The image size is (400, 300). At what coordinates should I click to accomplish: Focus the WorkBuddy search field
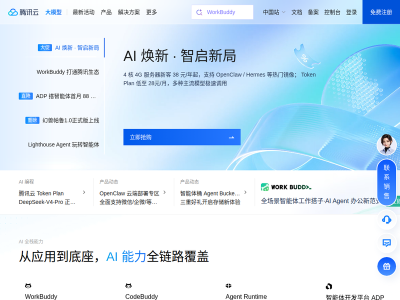[x=222, y=12]
